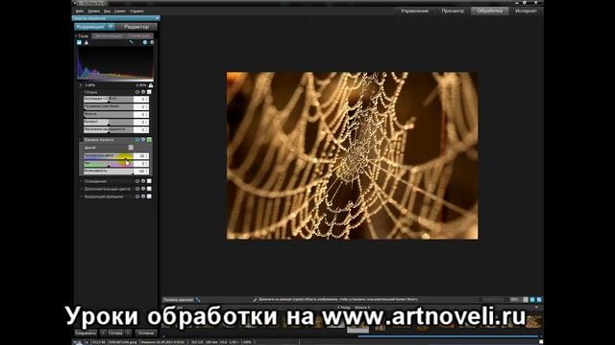
Task: Adjust the Интенсивность slider
Action: click(x=109, y=172)
